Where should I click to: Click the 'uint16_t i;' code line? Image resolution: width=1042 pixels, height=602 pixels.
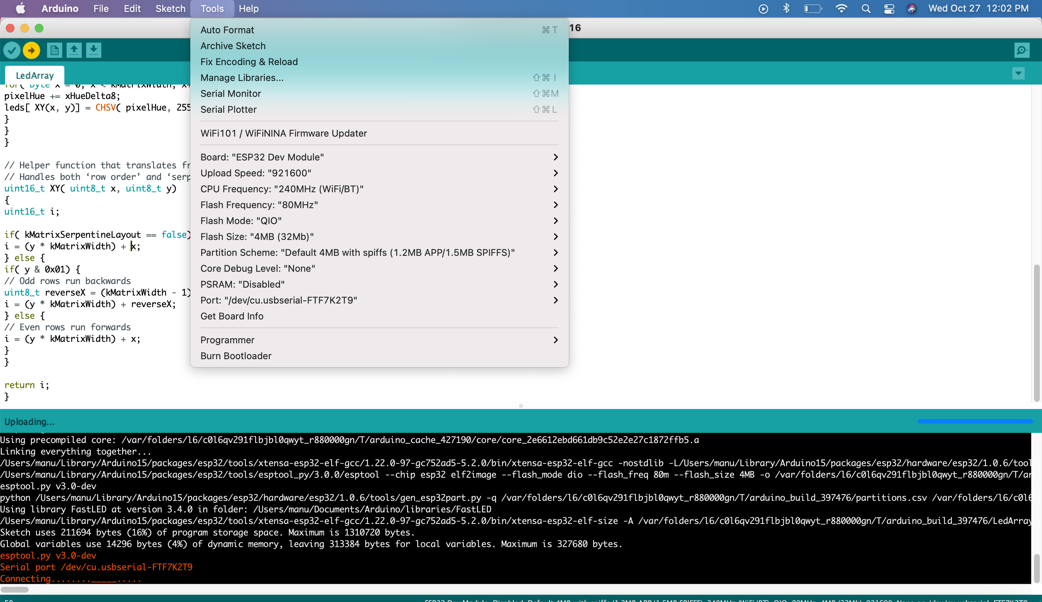tap(32, 211)
